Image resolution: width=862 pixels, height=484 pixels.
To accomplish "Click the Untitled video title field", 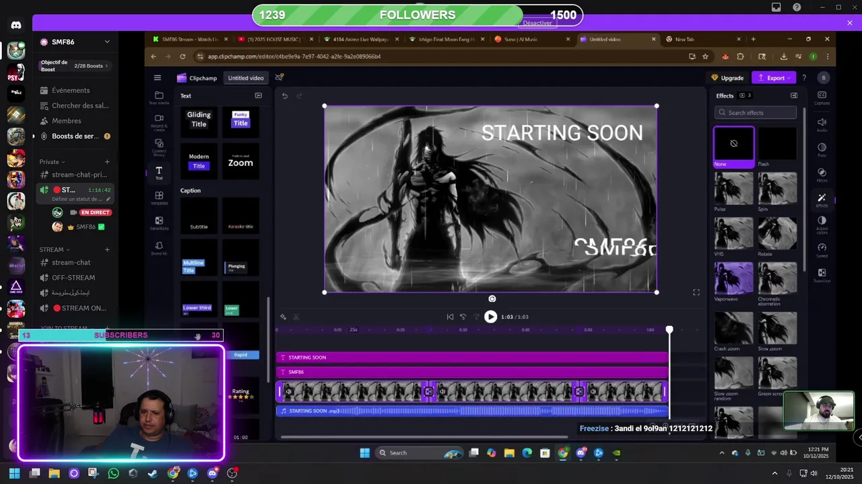I will click(x=246, y=78).
